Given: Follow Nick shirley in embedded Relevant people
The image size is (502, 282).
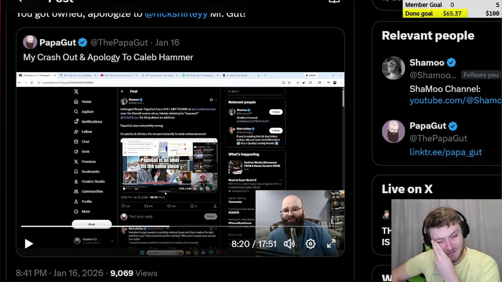Looking at the screenshot, I should 276,130.
